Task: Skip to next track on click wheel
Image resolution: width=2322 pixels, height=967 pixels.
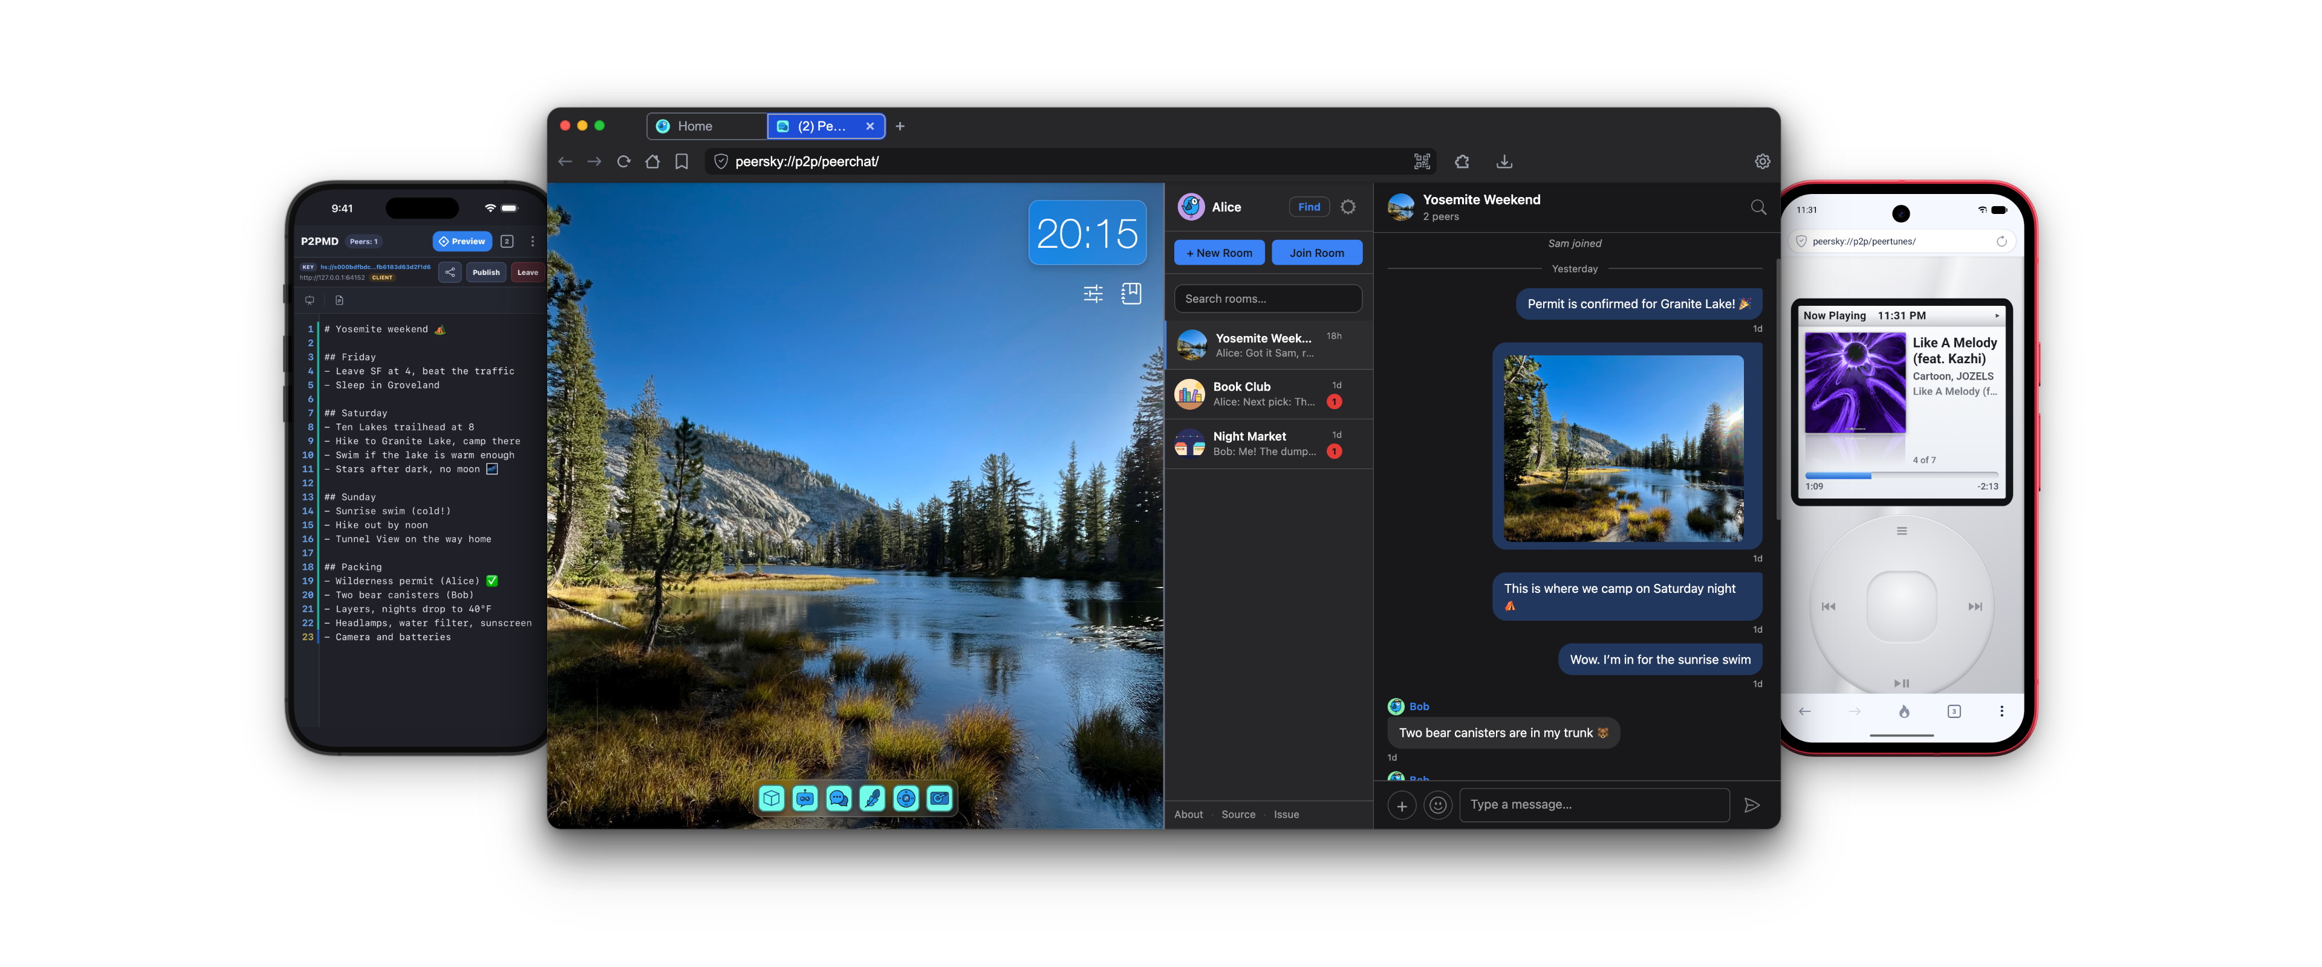Action: [x=1974, y=607]
